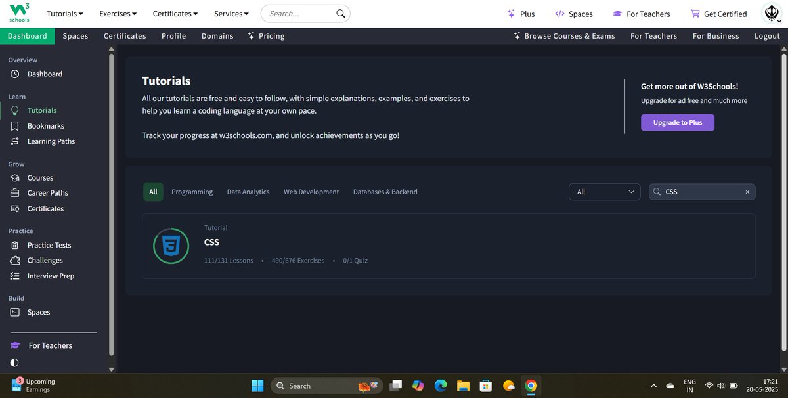Image resolution: width=788 pixels, height=398 pixels.
Task: Click the Practice Tests icon
Action: pos(14,245)
